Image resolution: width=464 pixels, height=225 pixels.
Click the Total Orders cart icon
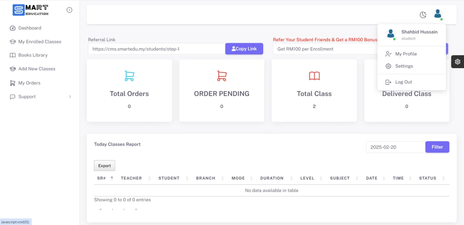pos(129,76)
